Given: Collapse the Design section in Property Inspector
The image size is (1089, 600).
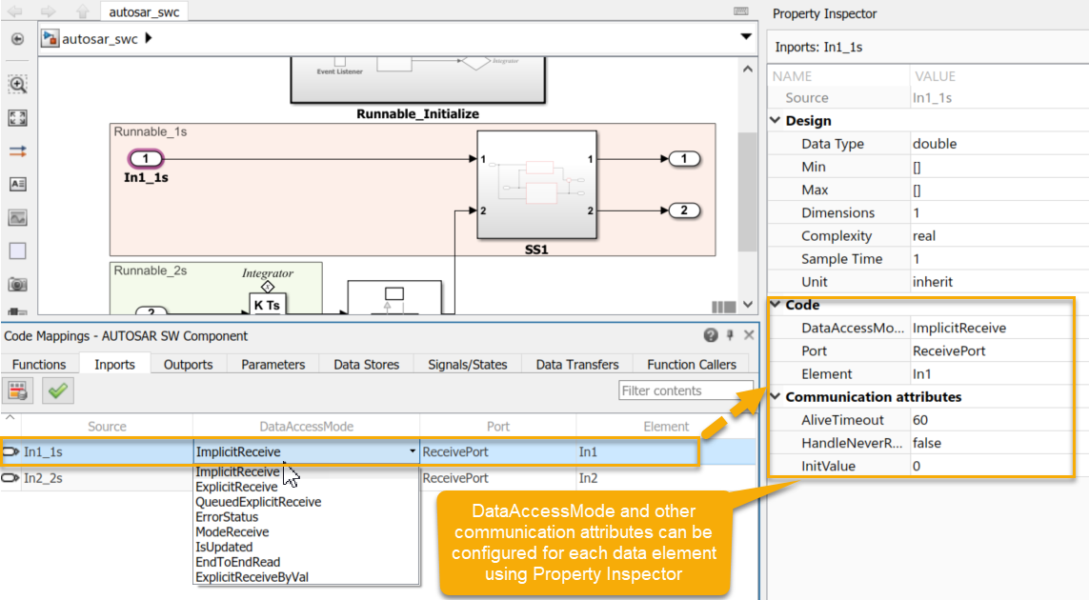Looking at the screenshot, I should [776, 121].
